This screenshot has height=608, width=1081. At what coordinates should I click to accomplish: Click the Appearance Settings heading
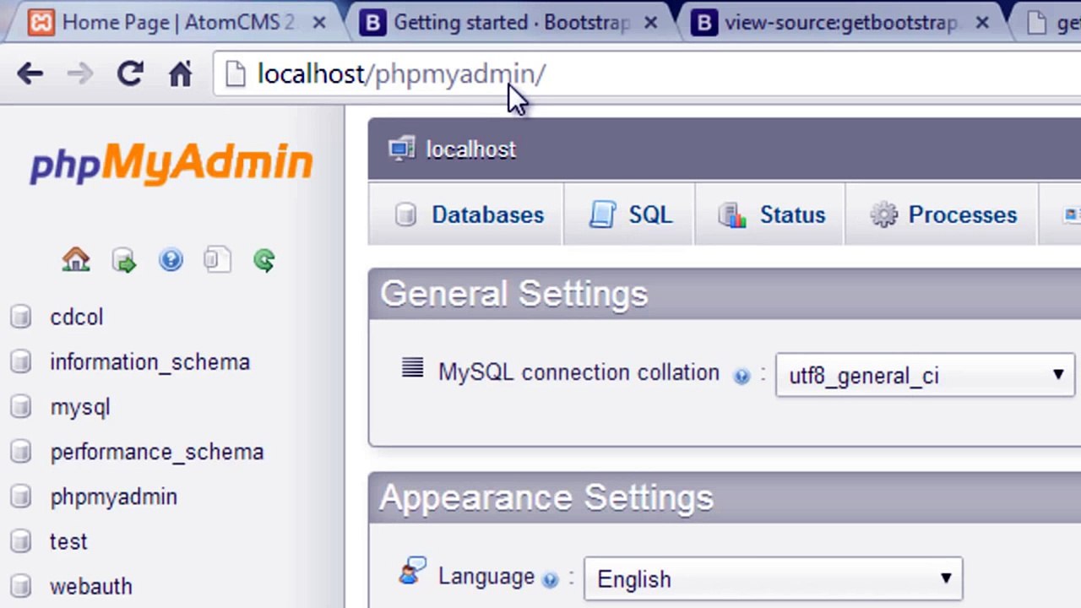546,497
